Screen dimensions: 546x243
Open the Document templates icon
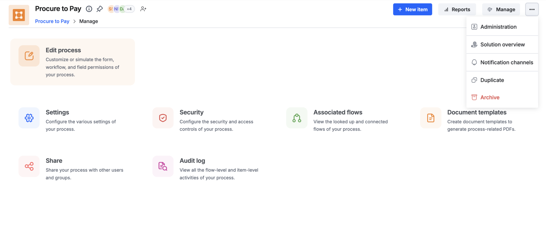click(x=431, y=118)
